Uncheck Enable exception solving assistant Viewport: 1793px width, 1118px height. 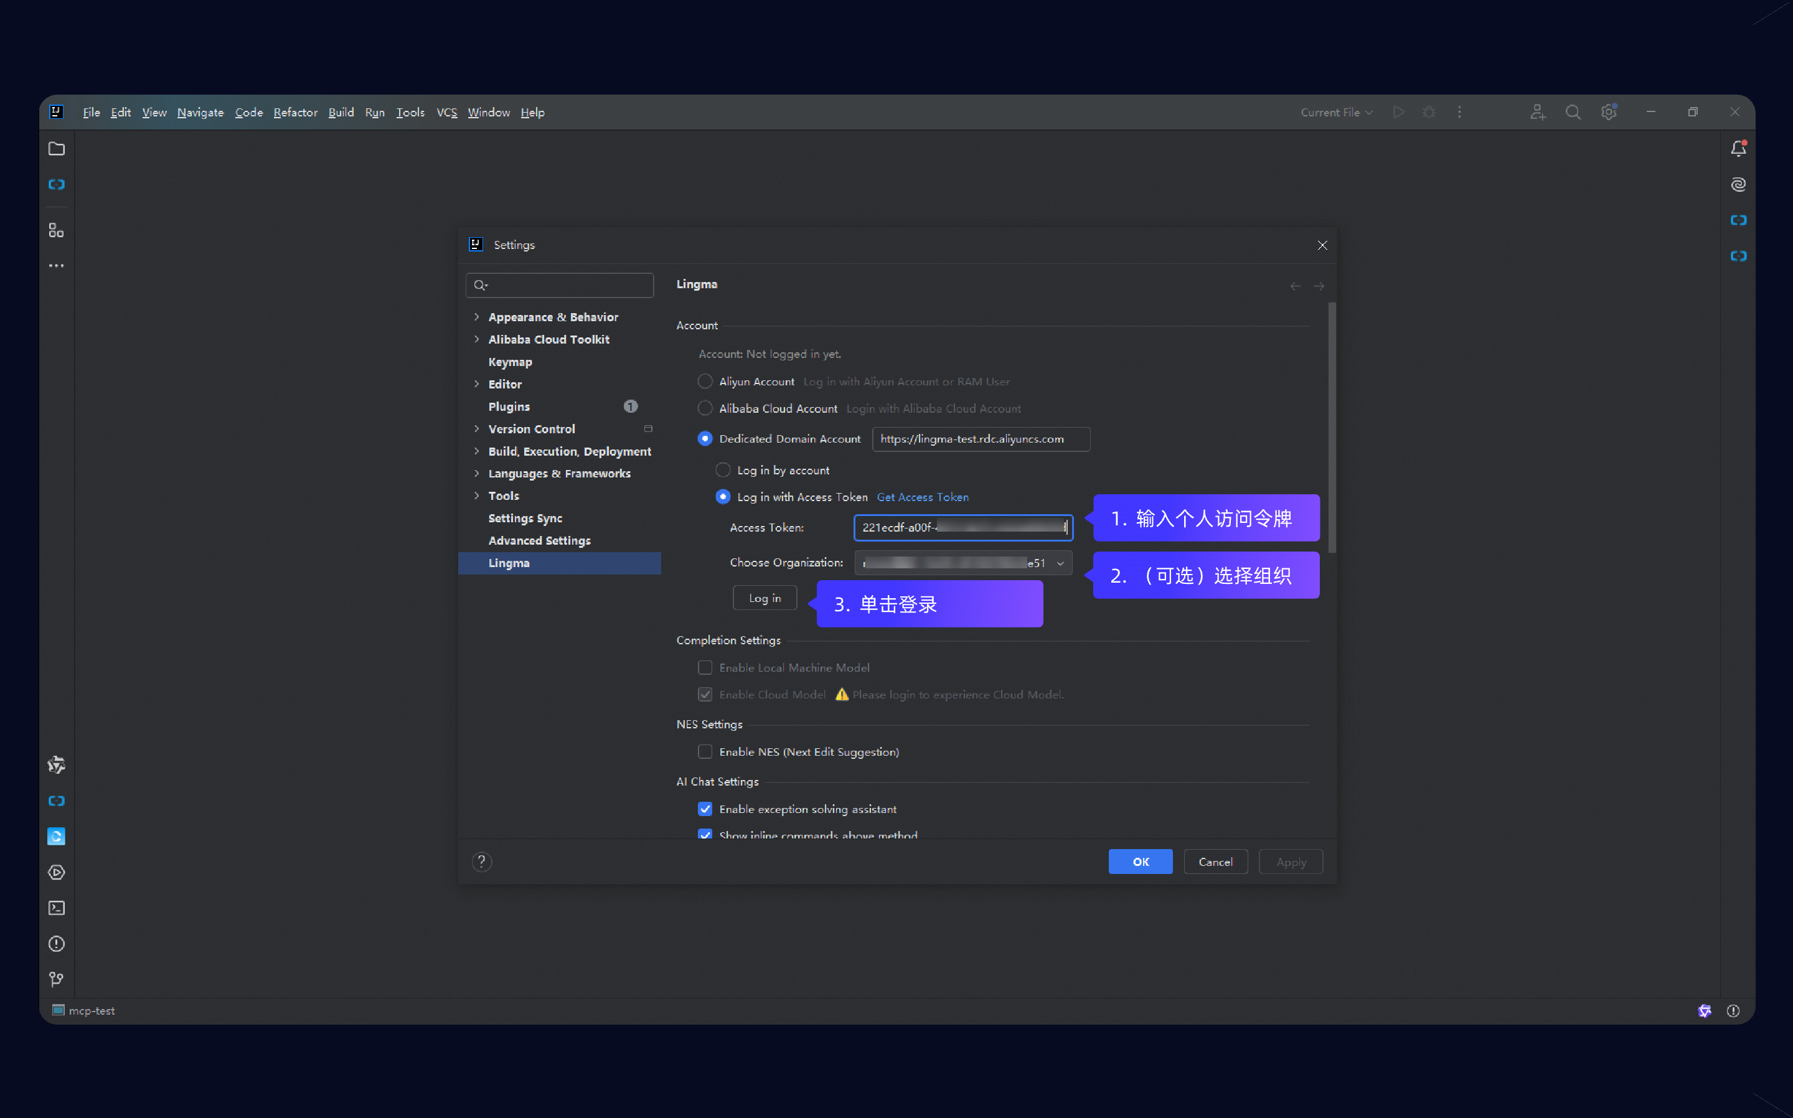(x=705, y=809)
